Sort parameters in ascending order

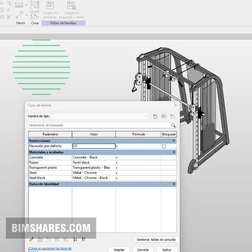[75, 239]
